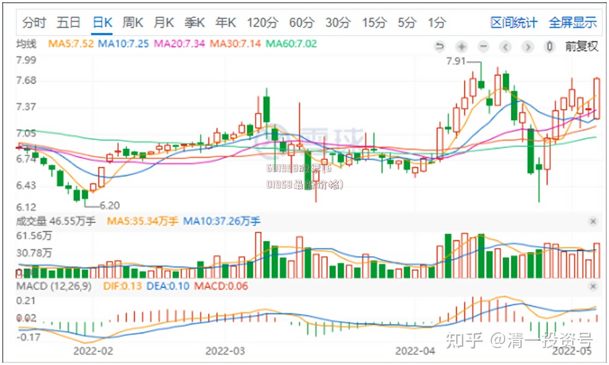The height and width of the screenshot is (365, 609).
Task: Open the 前复权 adjustment dropdown
Action: pos(581,47)
